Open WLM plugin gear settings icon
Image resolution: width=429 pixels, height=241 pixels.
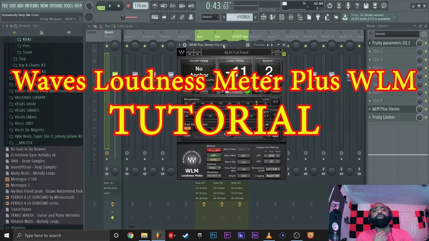(184, 45)
